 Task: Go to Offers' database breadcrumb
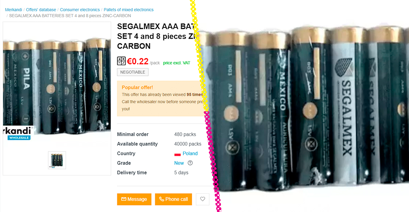coord(41,9)
